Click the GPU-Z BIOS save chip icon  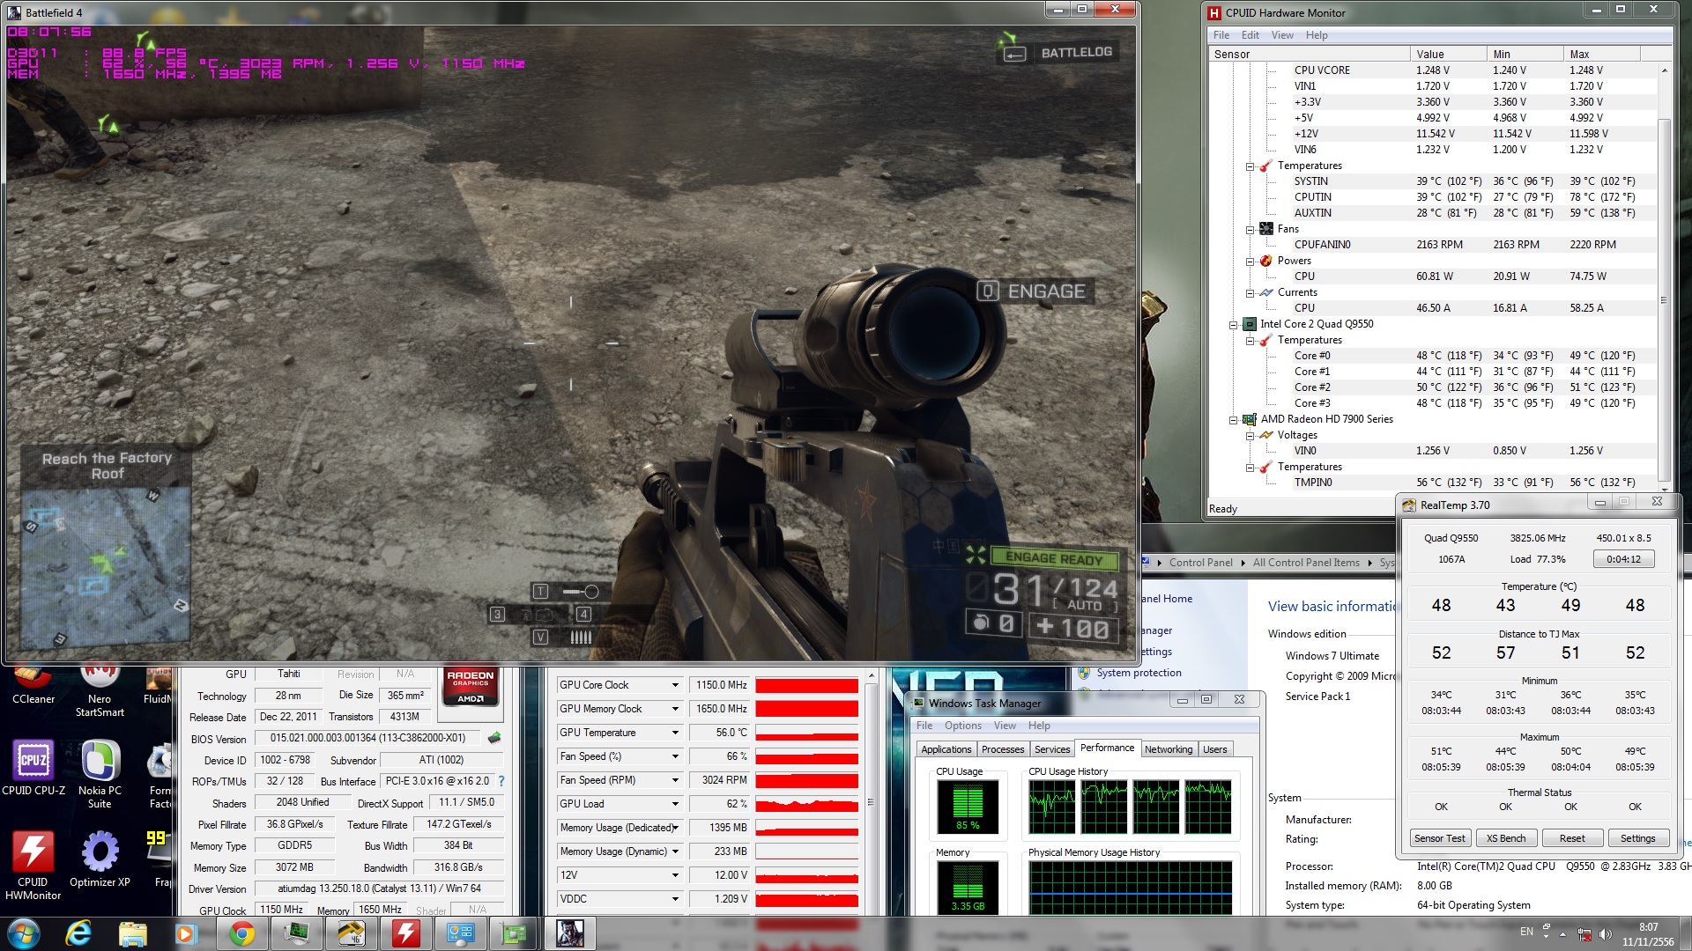[494, 738]
